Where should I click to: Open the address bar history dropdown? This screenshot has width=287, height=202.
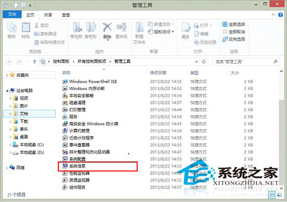point(197,62)
